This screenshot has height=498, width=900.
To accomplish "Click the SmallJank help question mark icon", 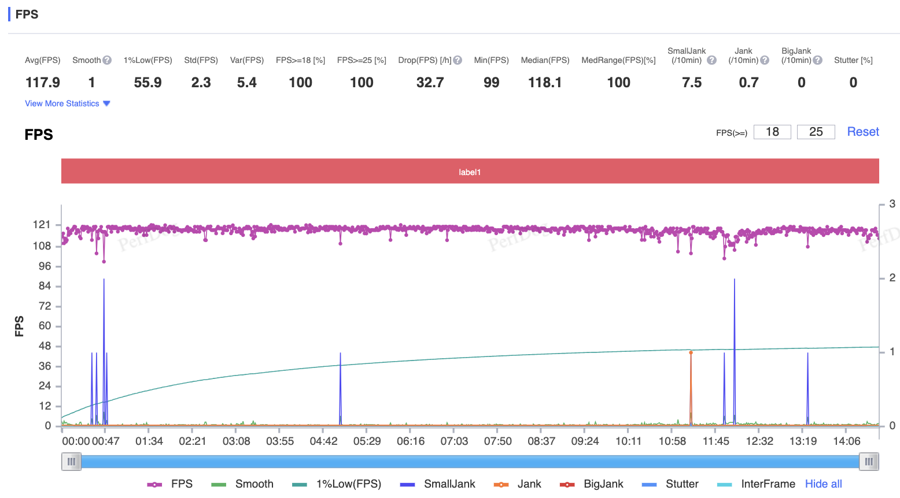I will (712, 60).
